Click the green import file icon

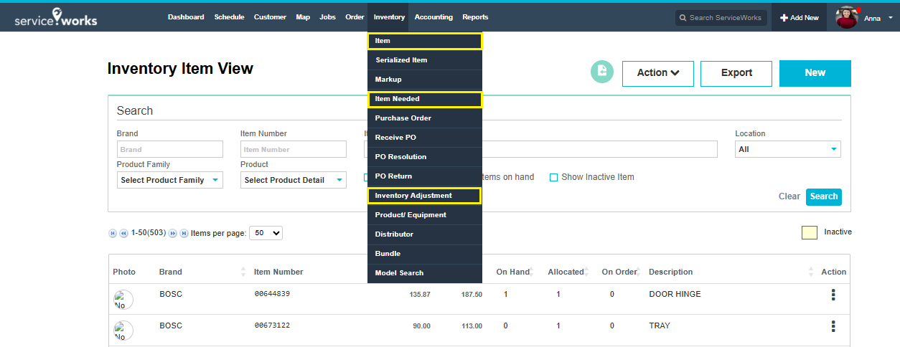[602, 71]
